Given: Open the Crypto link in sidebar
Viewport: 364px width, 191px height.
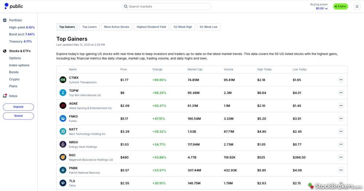Looking at the screenshot, I should coord(14,79).
